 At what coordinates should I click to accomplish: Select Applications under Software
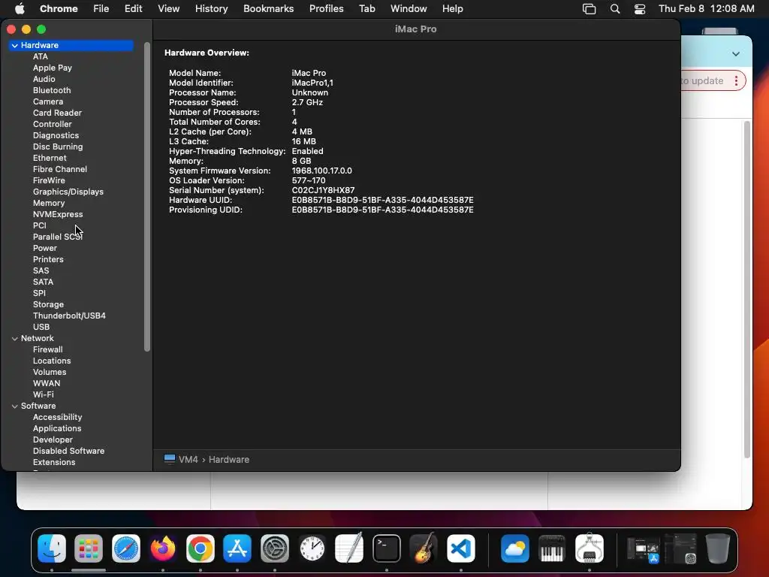point(57,429)
